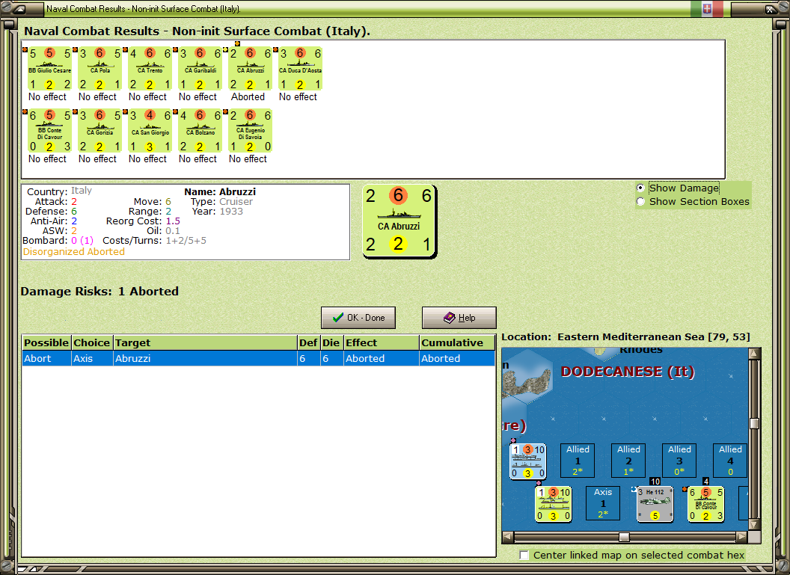Viewport: 790px width, 575px height.
Task: Click the Italian flag icon in title bar
Action: pyautogui.click(x=707, y=8)
